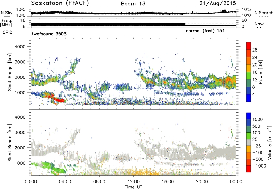Click the "-25" velocity scale value
This screenshot has height=189, width=273.
[x=256, y=146]
